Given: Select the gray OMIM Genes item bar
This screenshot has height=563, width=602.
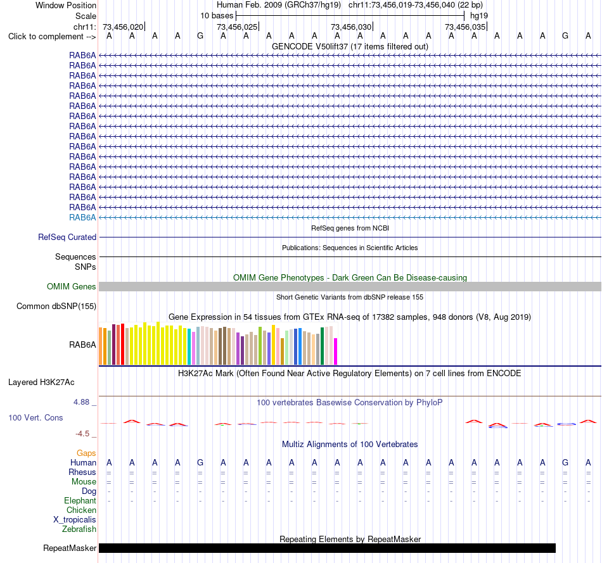Looking at the screenshot, I should click(350, 287).
